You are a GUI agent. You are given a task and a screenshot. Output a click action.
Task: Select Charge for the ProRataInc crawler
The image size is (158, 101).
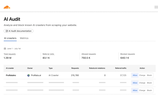pyautogui.click(x=142, y=75)
